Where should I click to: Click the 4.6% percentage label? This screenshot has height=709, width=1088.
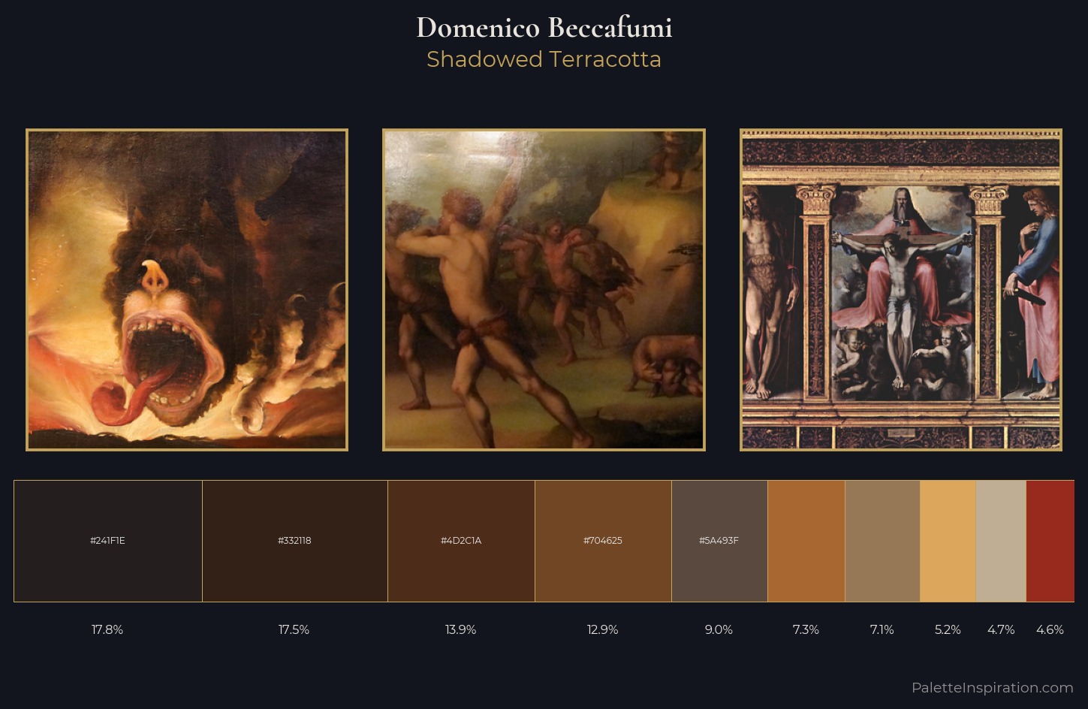point(1050,629)
